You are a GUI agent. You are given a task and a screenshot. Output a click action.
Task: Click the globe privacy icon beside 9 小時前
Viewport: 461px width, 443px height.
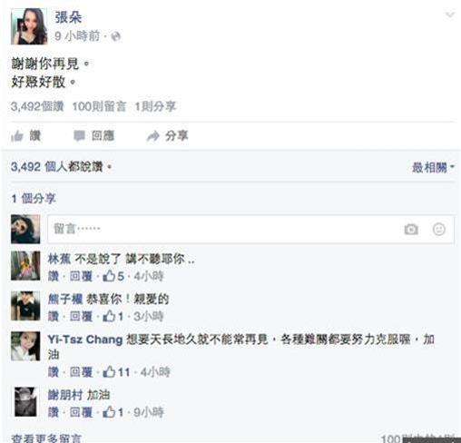pos(116,36)
